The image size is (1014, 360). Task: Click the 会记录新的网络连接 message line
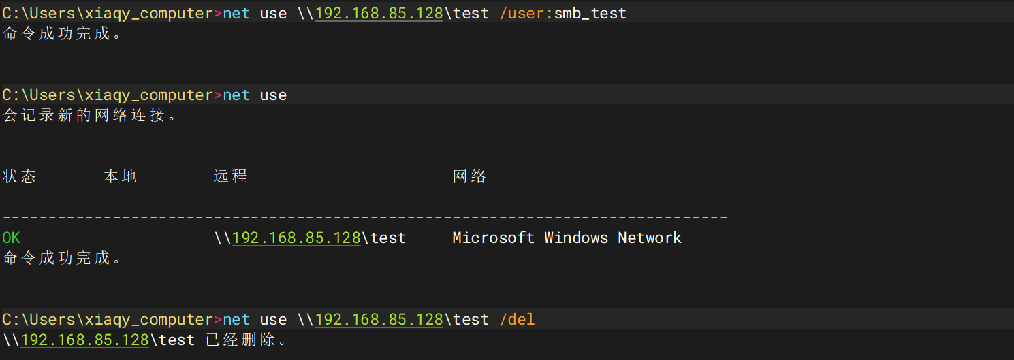point(90,115)
